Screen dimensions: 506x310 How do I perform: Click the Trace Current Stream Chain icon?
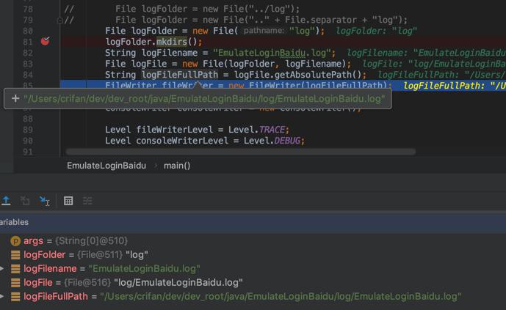click(87, 201)
